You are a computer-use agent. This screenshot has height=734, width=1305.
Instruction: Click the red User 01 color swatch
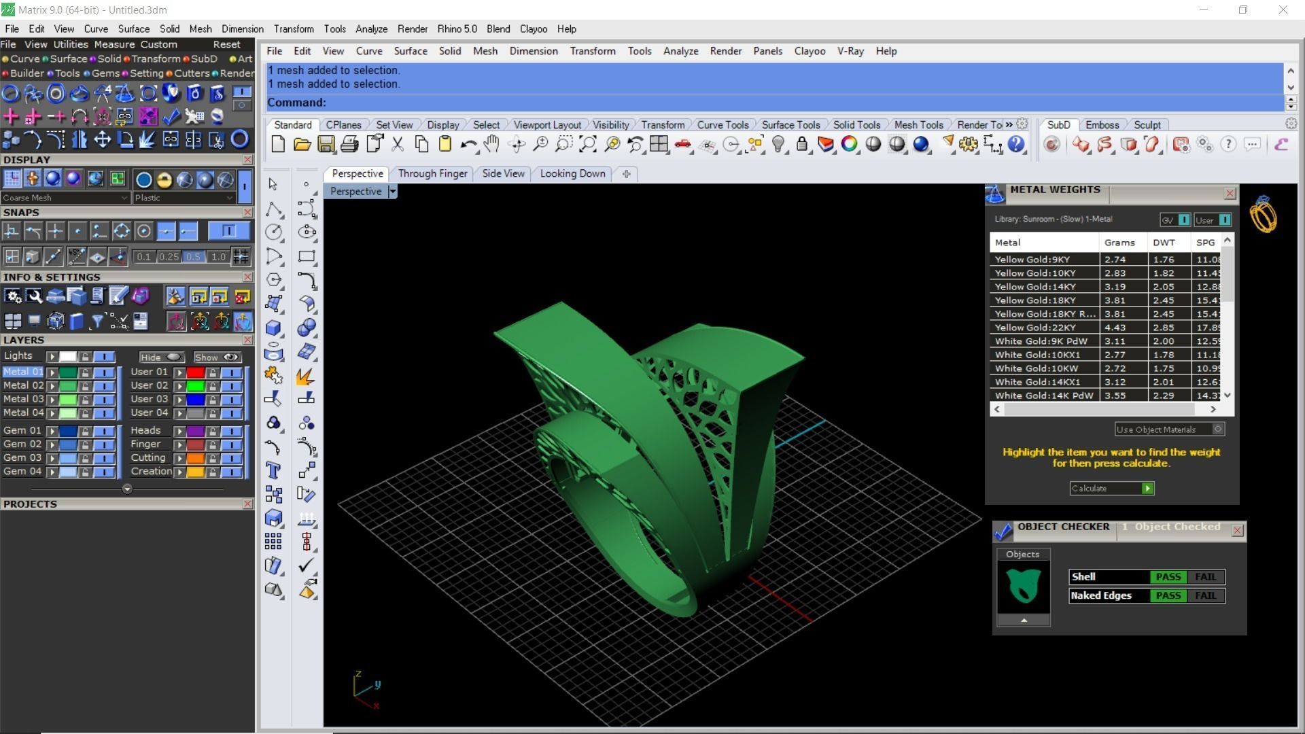(196, 372)
